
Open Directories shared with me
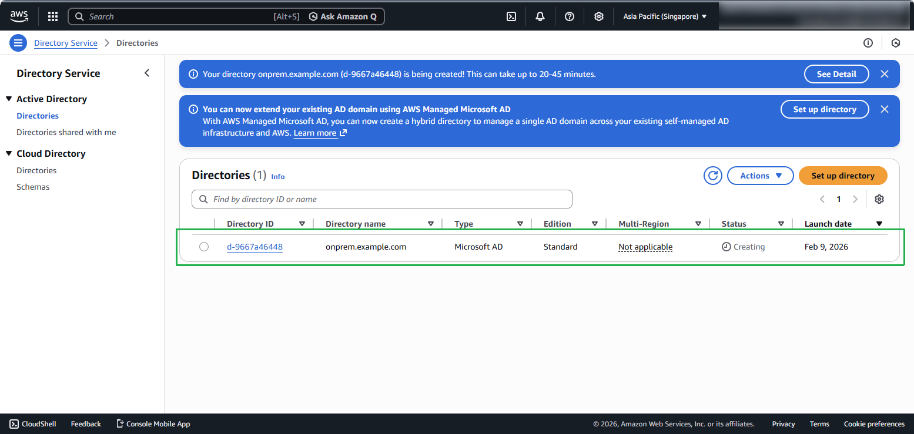pyautogui.click(x=66, y=132)
